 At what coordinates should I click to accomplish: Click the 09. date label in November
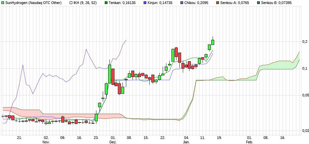[63, 138]
